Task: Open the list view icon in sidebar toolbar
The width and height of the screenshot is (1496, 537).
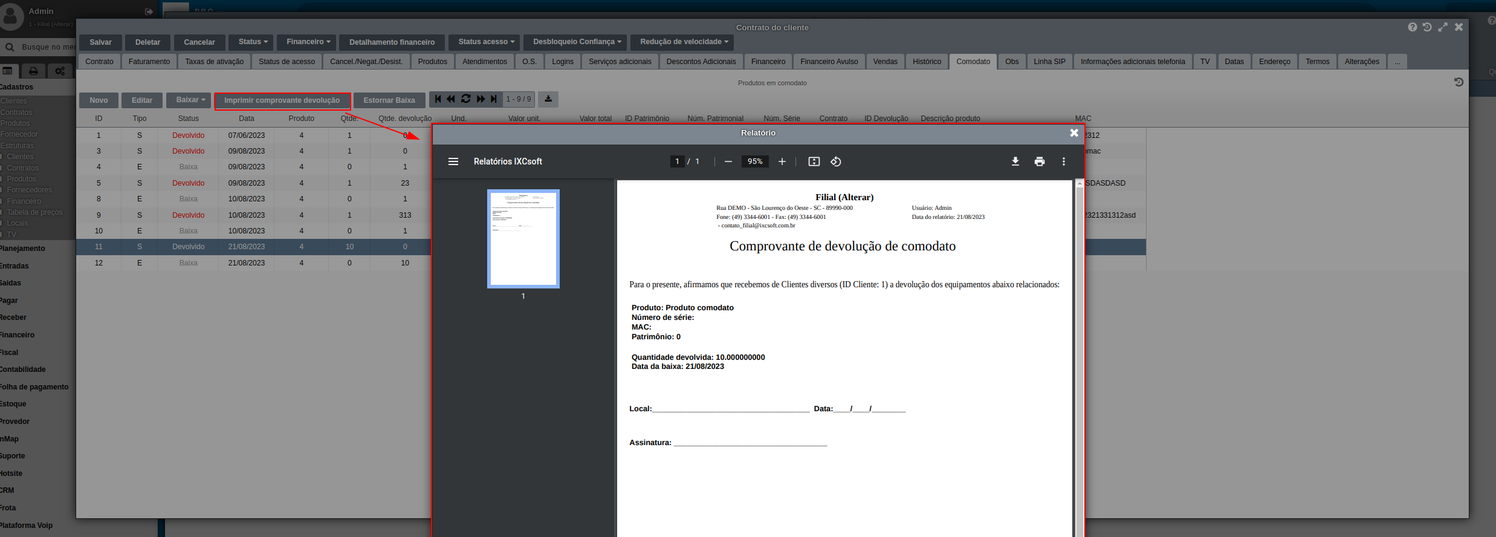Action: pyautogui.click(x=8, y=71)
